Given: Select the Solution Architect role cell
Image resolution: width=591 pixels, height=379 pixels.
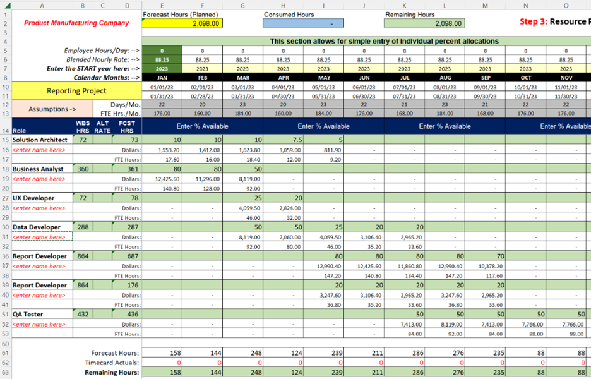Looking at the screenshot, I should [40, 140].
